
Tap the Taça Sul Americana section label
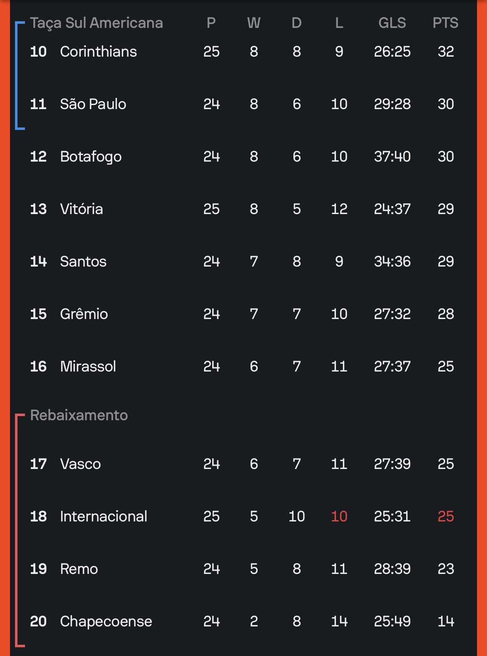click(x=97, y=23)
